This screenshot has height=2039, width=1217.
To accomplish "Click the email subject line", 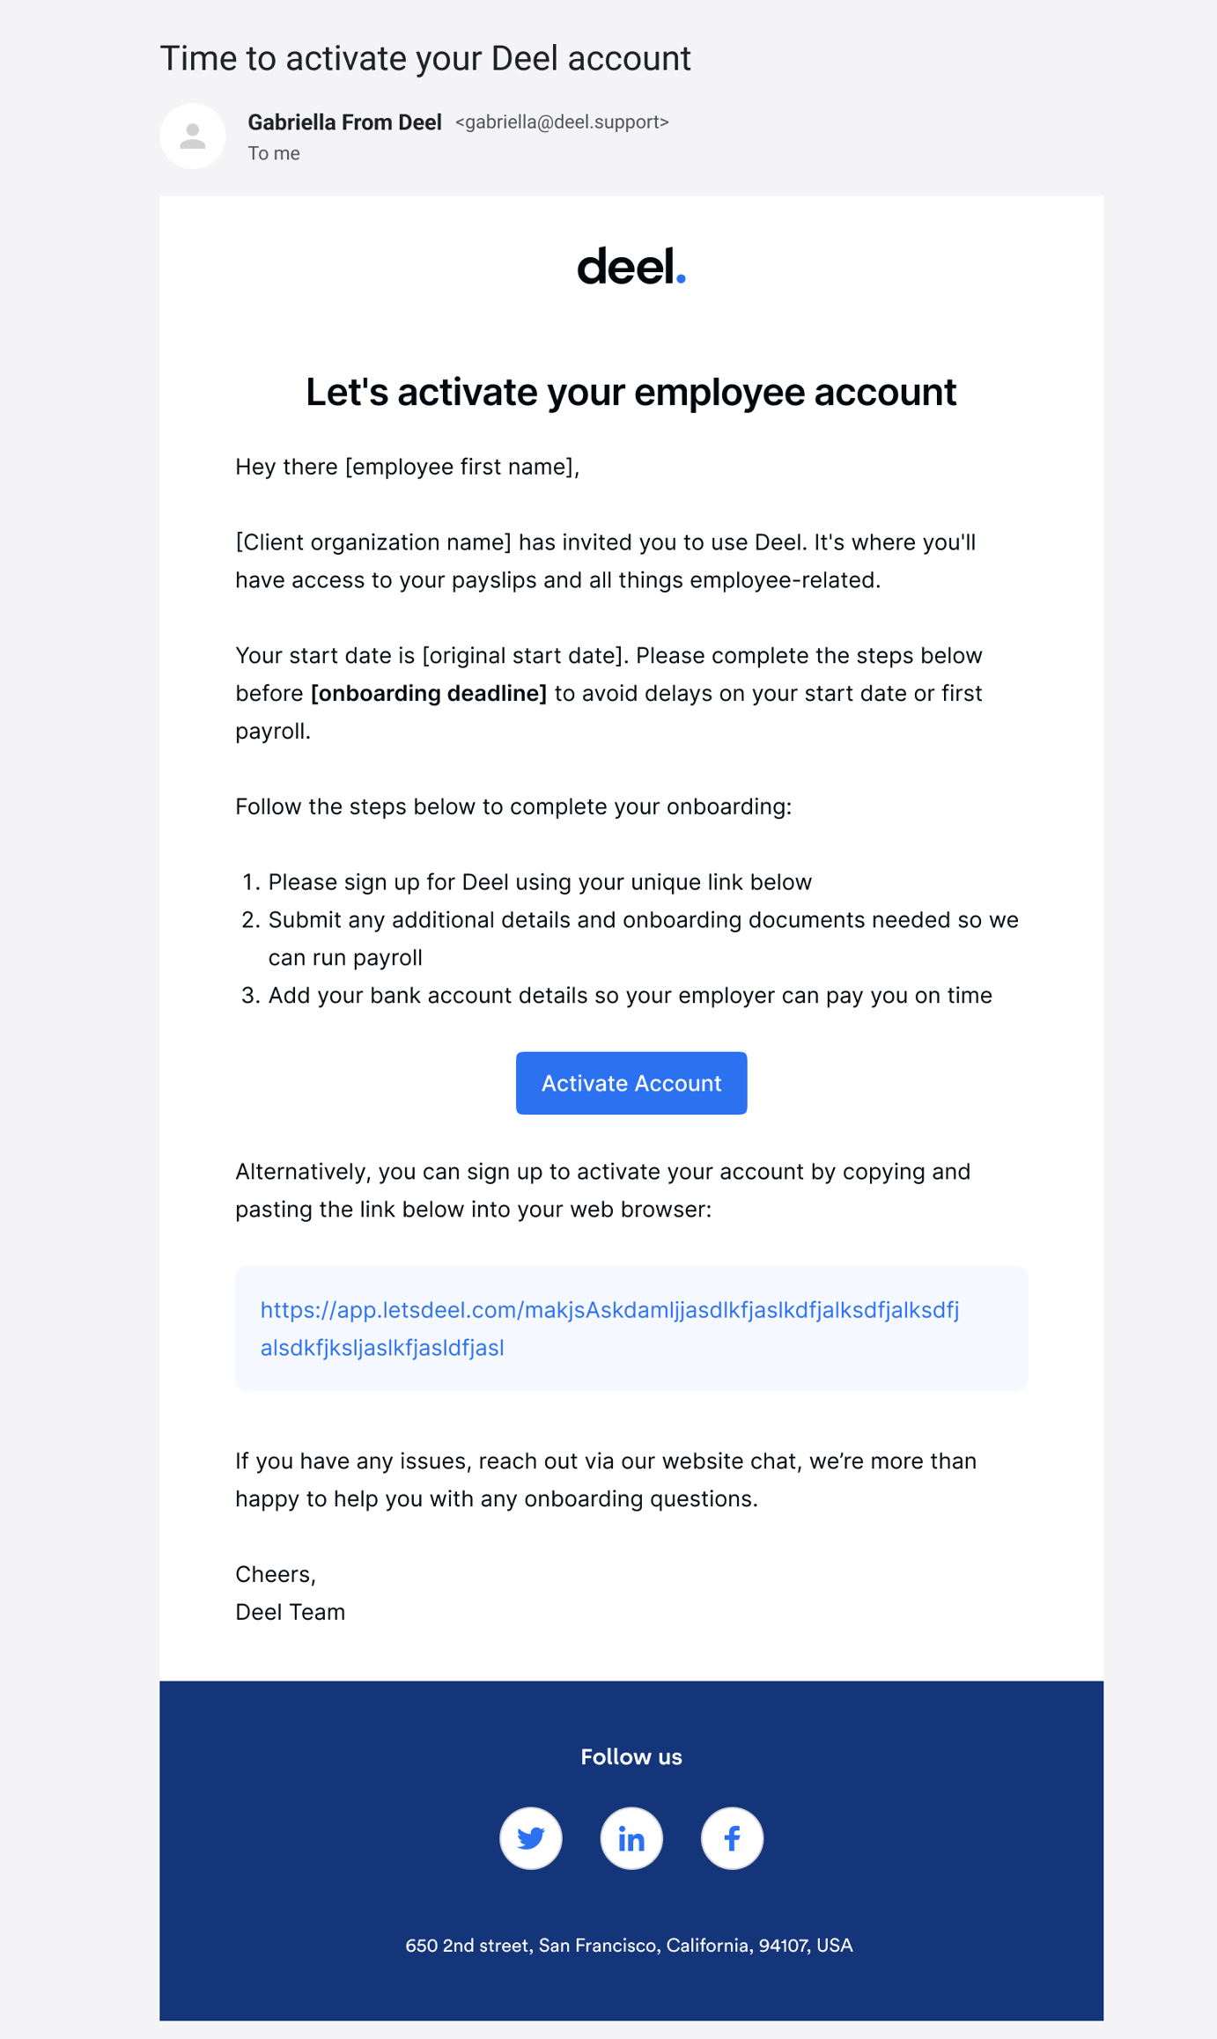I will [424, 58].
